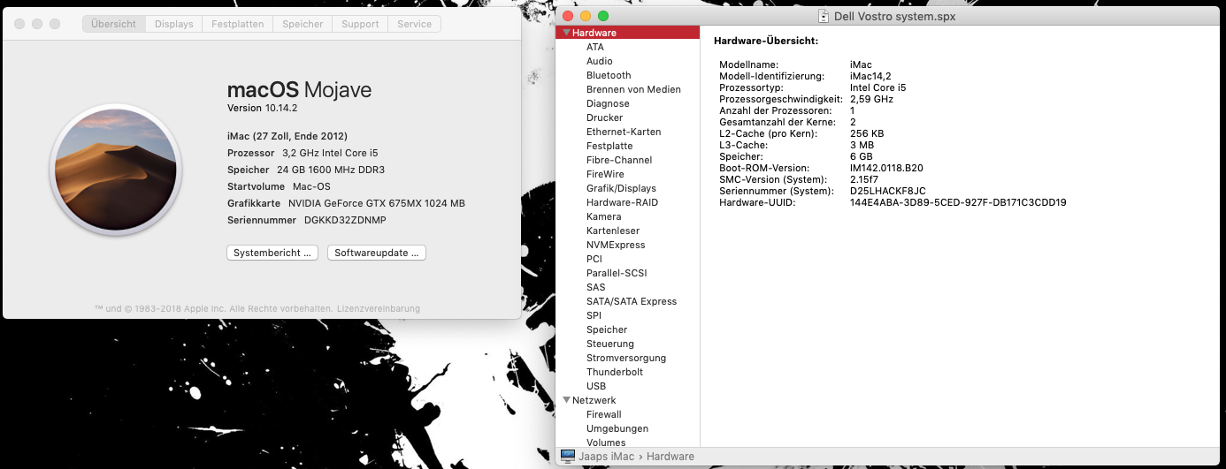The width and height of the screenshot is (1226, 469).
Task: Select NVMExpress in the sidebar
Action: [628, 245]
